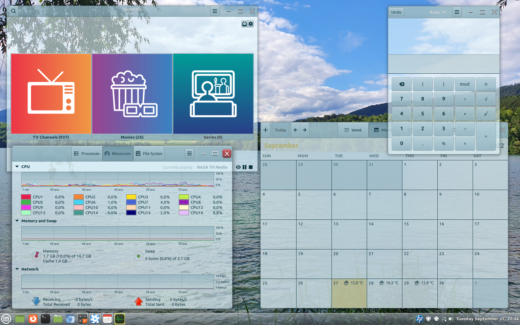Click Undo in the Calculator
The image size is (520, 325).
(396, 12)
